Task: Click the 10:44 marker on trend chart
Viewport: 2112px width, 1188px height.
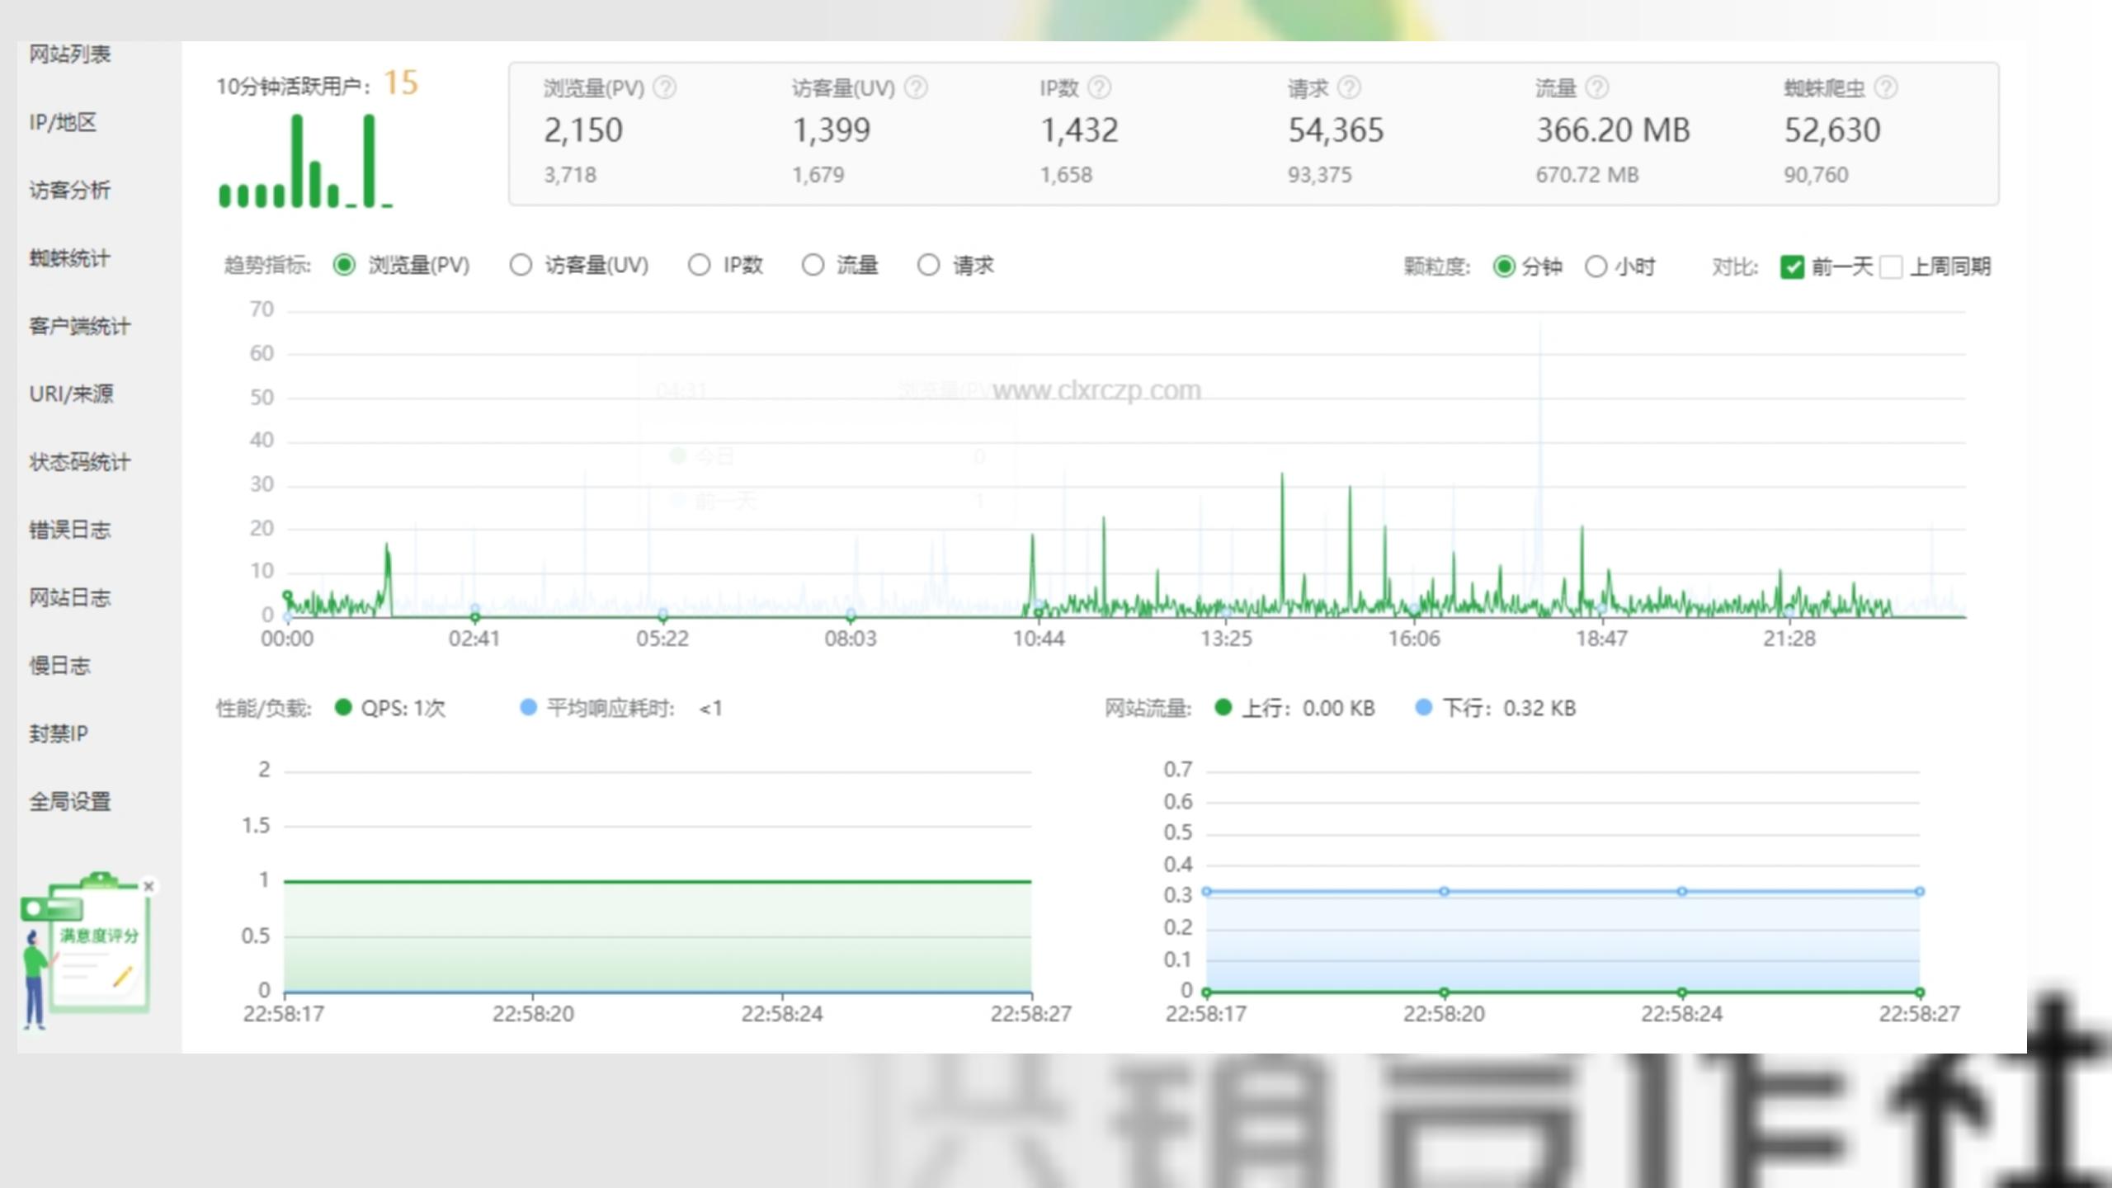Action: (x=1039, y=613)
